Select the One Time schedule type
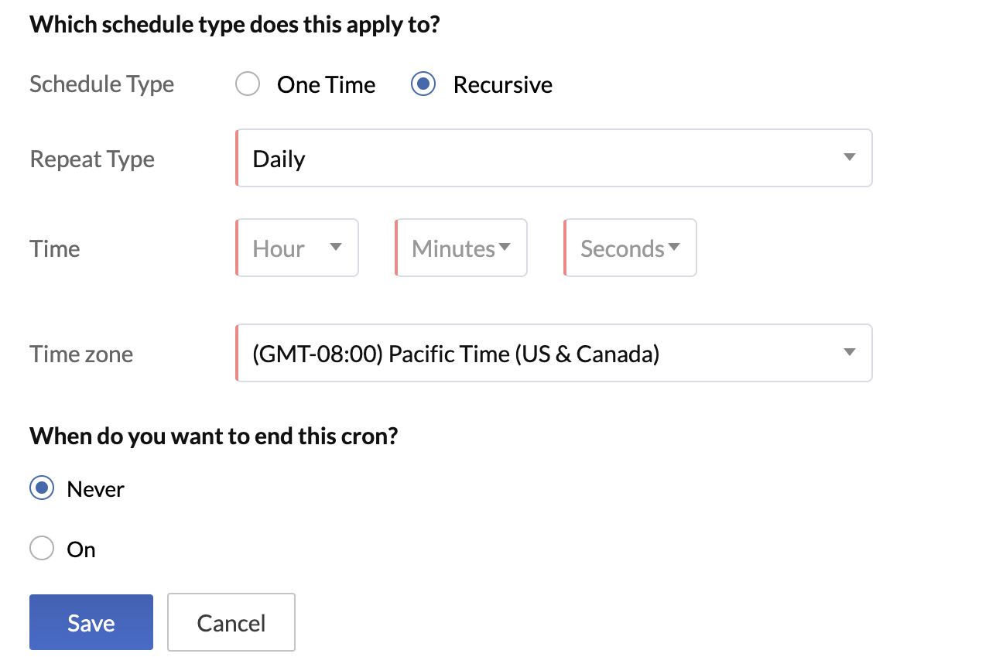989x664 pixels. (x=248, y=84)
